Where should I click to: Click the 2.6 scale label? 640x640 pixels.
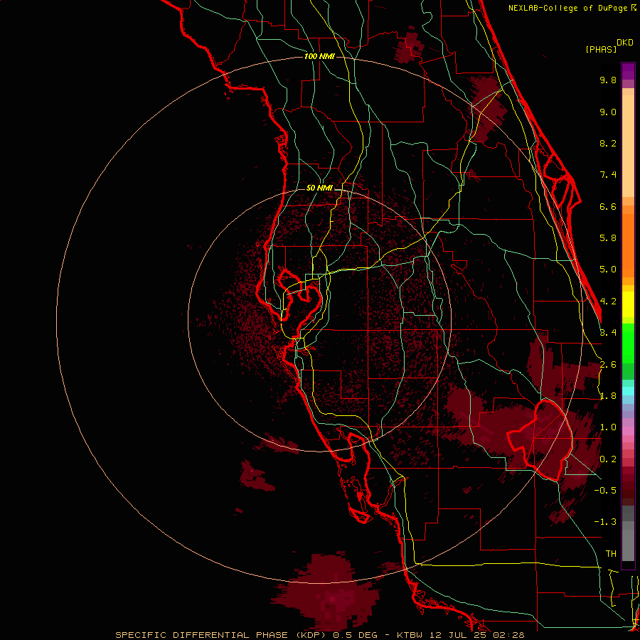coord(608,365)
